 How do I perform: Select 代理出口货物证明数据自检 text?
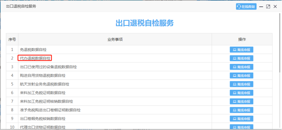pos(42,127)
